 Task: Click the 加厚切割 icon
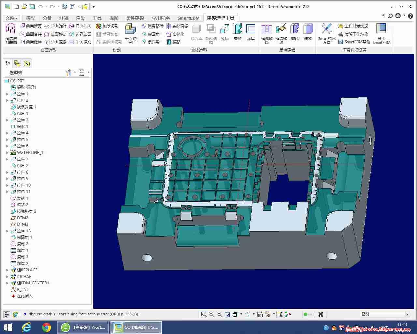[99, 26]
